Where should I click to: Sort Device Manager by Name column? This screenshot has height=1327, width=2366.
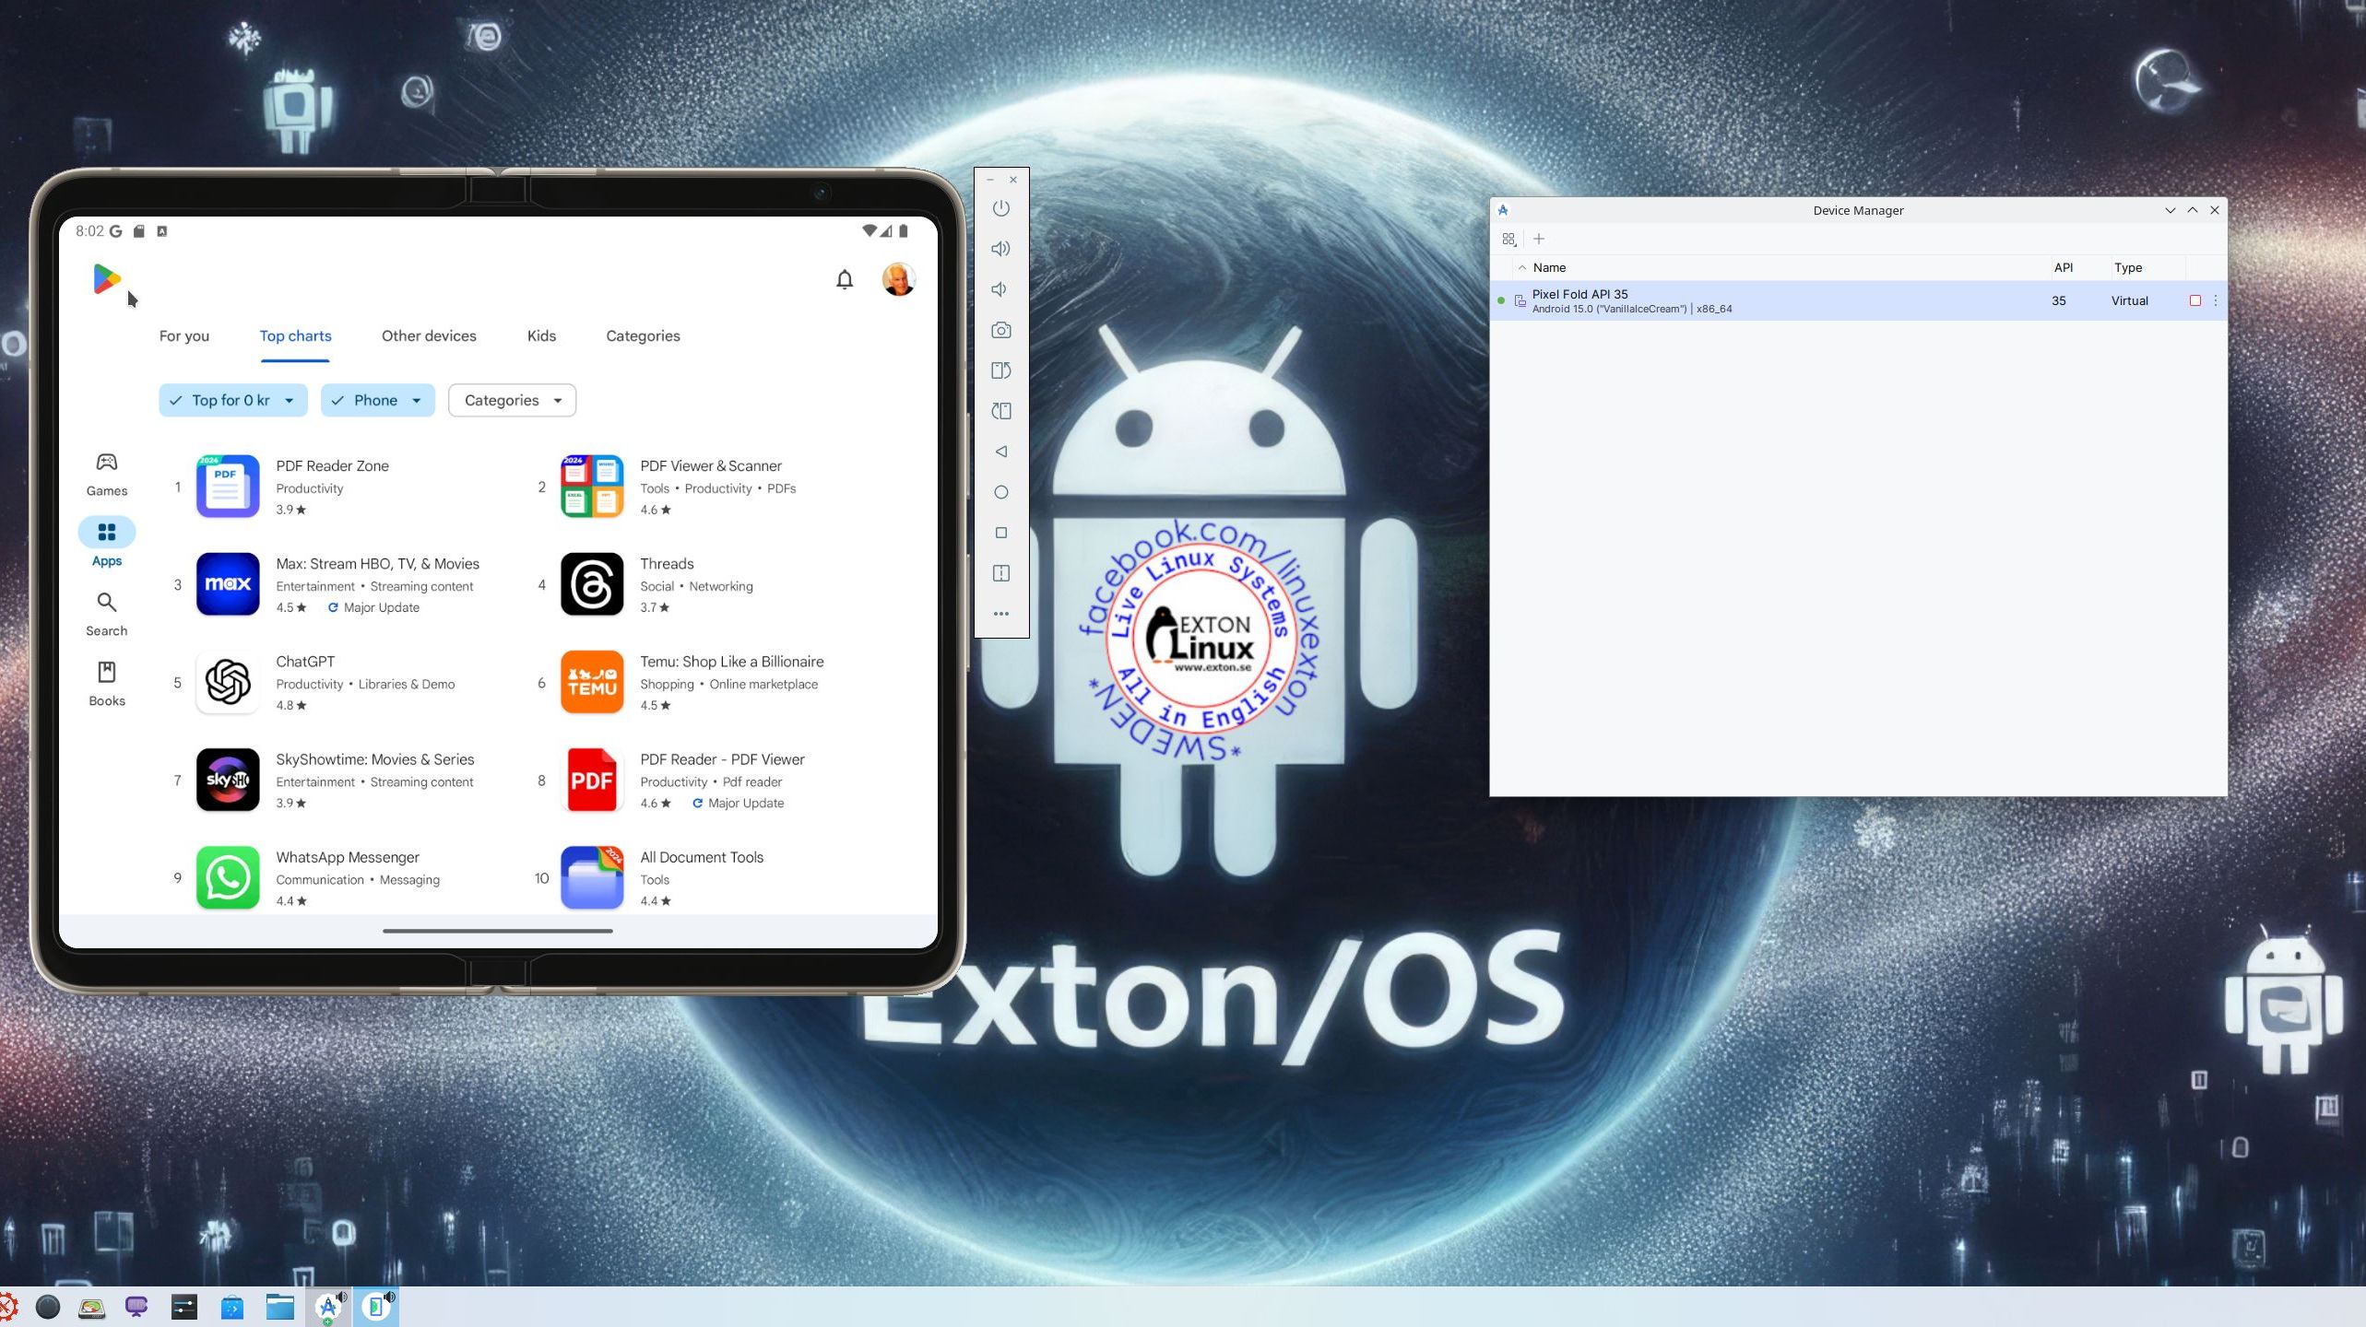point(1549,267)
